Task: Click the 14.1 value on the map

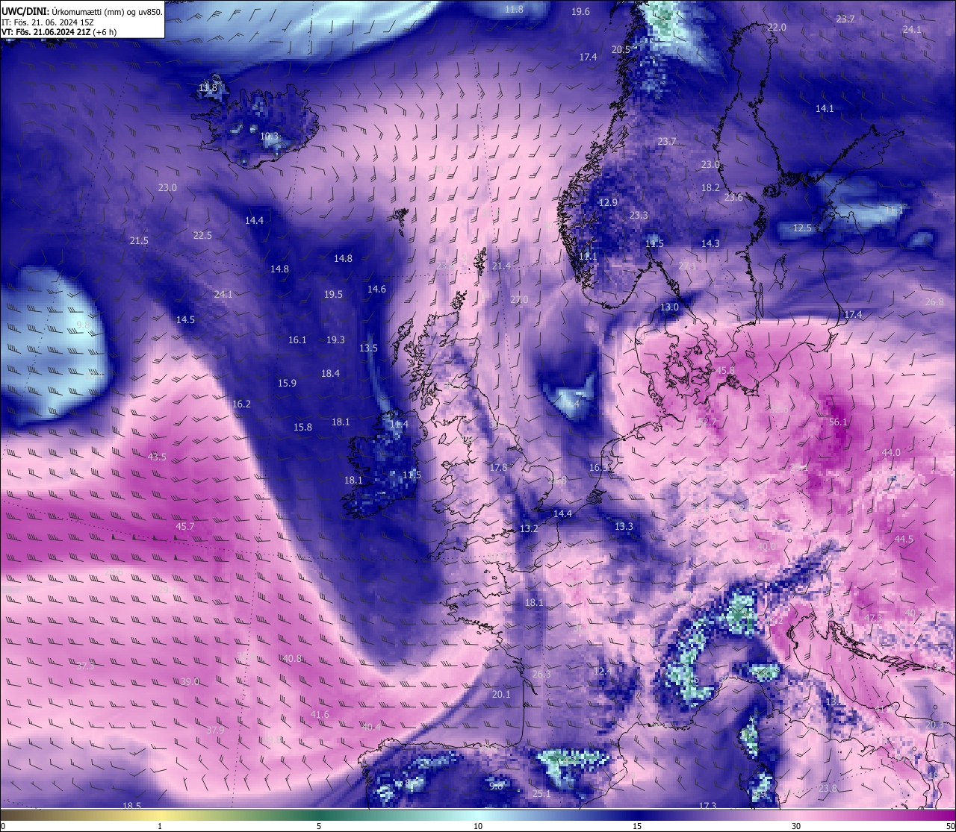Action: 825,109
